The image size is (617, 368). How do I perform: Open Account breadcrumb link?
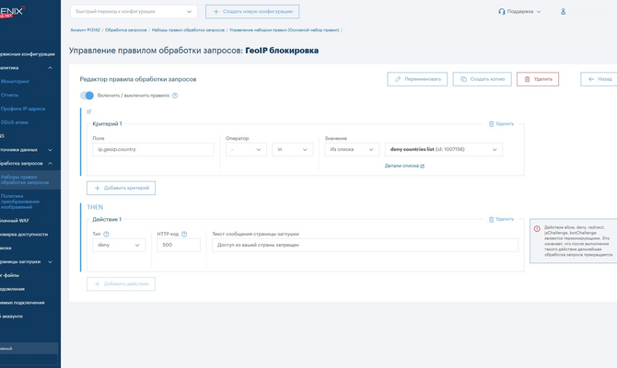(x=86, y=29)
